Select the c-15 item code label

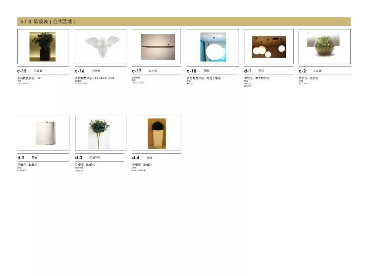coord(22,71)
